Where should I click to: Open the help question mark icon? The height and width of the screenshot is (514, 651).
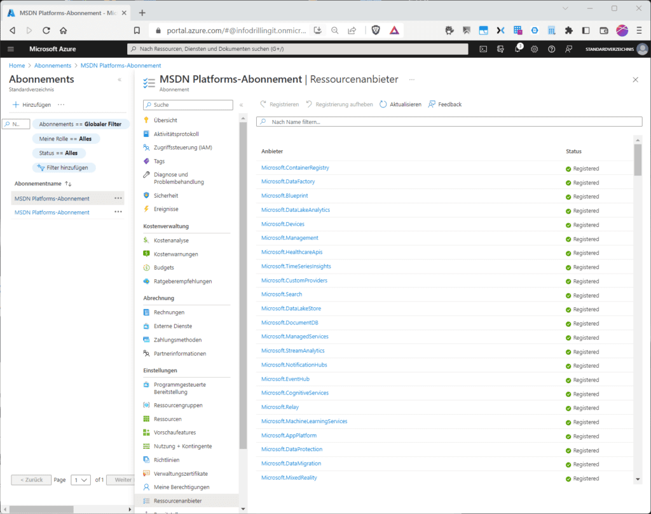[x=551, y=49]
